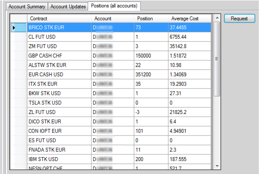Click the vertical scrollbar thumb
Image resolution: width=259 pixels, height=174 pixels.
pos(217,58)
